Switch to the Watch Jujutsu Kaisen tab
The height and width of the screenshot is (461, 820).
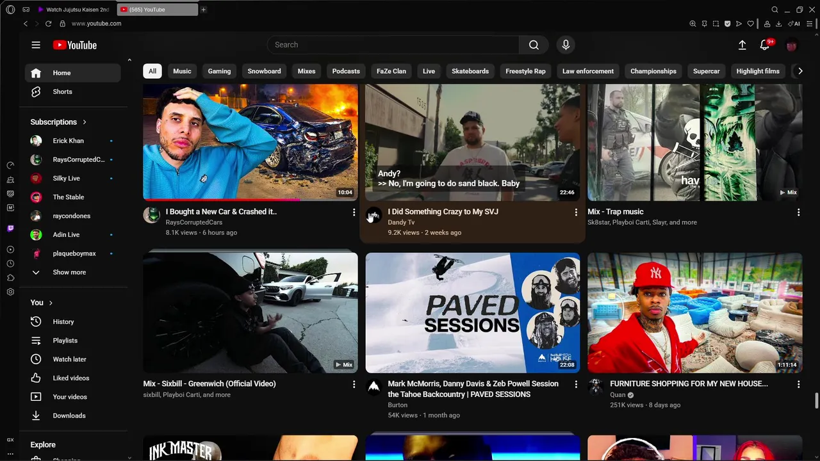tap(74, 10)
